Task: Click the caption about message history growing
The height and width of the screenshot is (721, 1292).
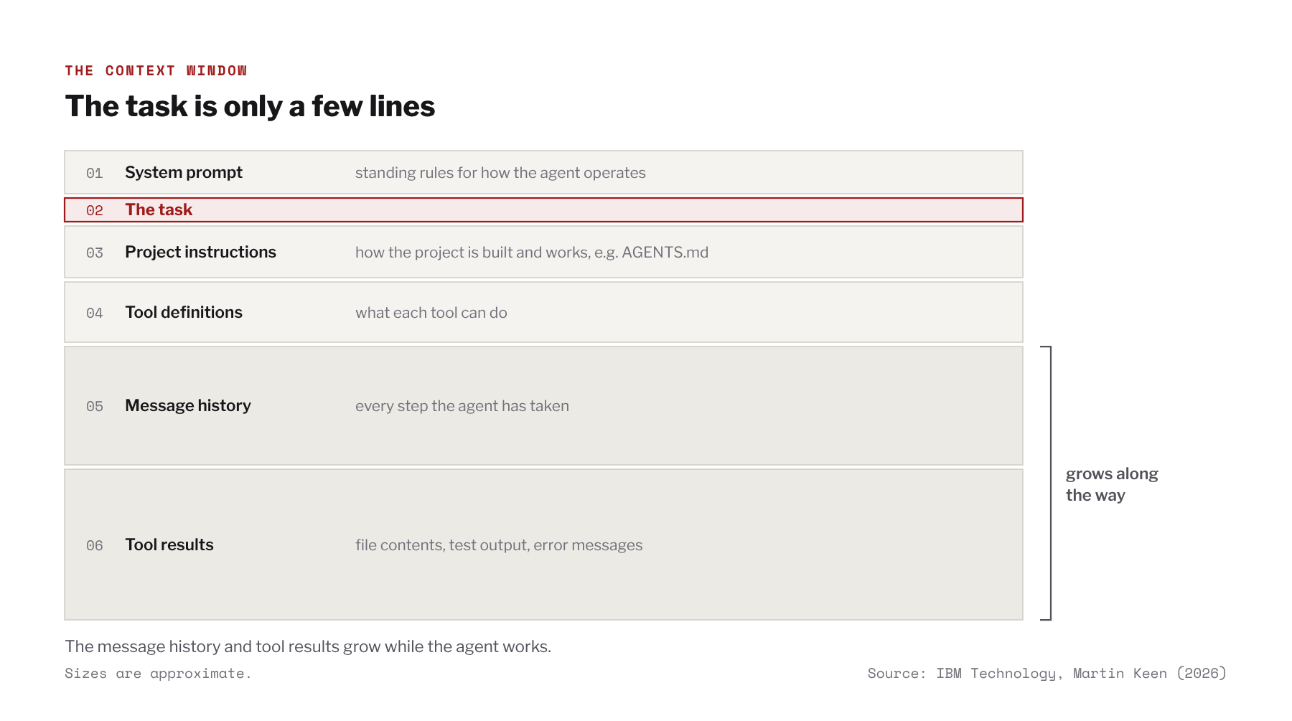Action: [x=308, y=646]
